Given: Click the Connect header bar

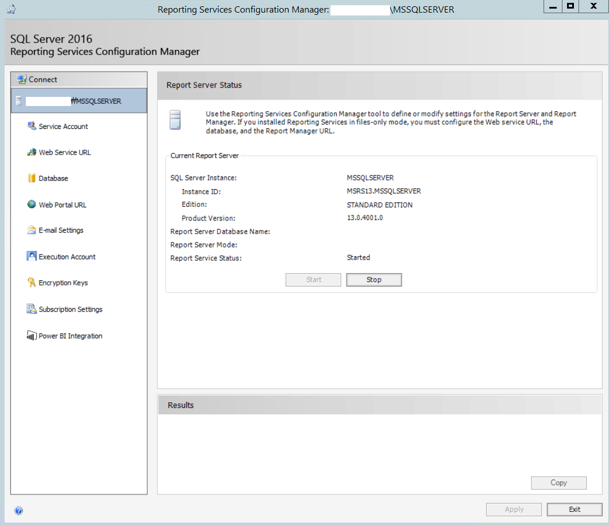Looking at the screenshot, I should [x=78, y=79].
